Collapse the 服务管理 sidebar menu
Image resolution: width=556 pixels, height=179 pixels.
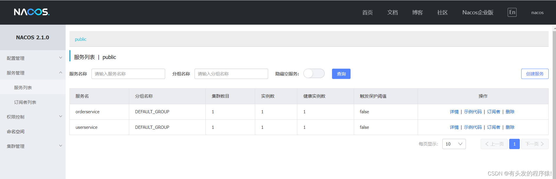coord(32,73)
